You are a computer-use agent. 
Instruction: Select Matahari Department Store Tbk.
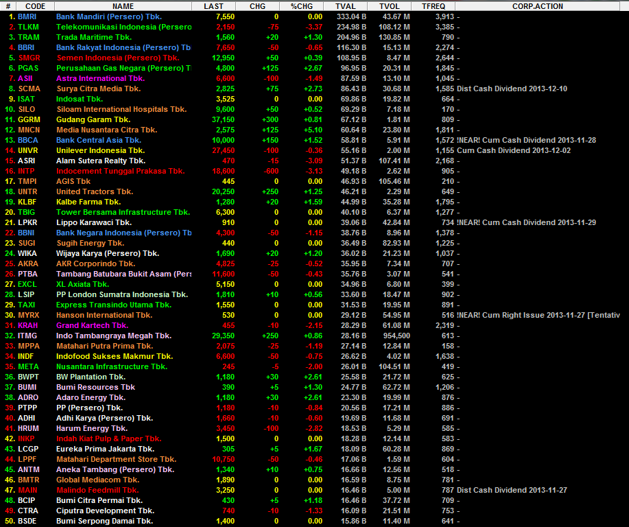coord(117,459)
